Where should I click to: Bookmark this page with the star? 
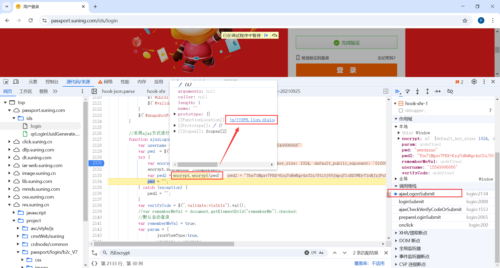[465, 21]
